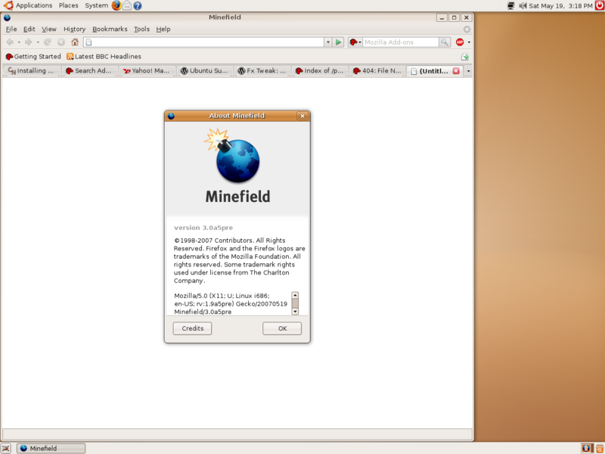Click the volume speaker icon
This screenshot has width=605, height=454.
(523, 6)
